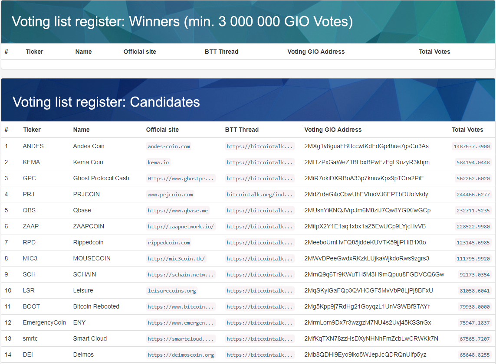Select ANDES voting address 2MXg1v8gua...
Viewport: 496px width, 364px height.
[x=366, y=146]
